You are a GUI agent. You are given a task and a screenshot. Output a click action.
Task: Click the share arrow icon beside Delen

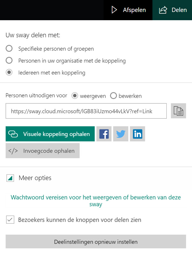(163, 10)
